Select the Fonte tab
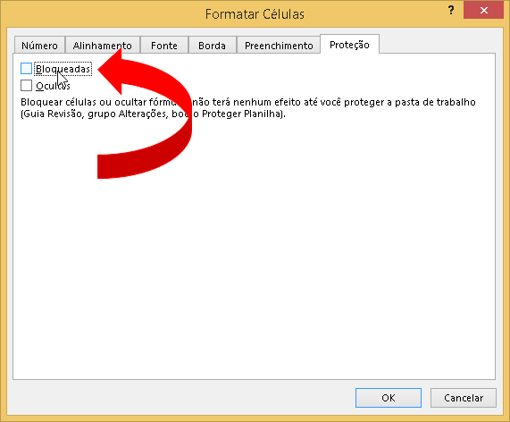The image size is (510, 422). (x=164, y=46)
